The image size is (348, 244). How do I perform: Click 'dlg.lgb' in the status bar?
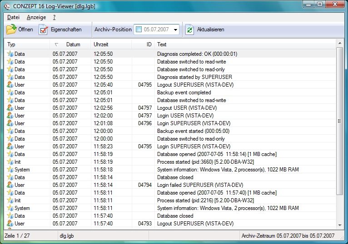67,236
